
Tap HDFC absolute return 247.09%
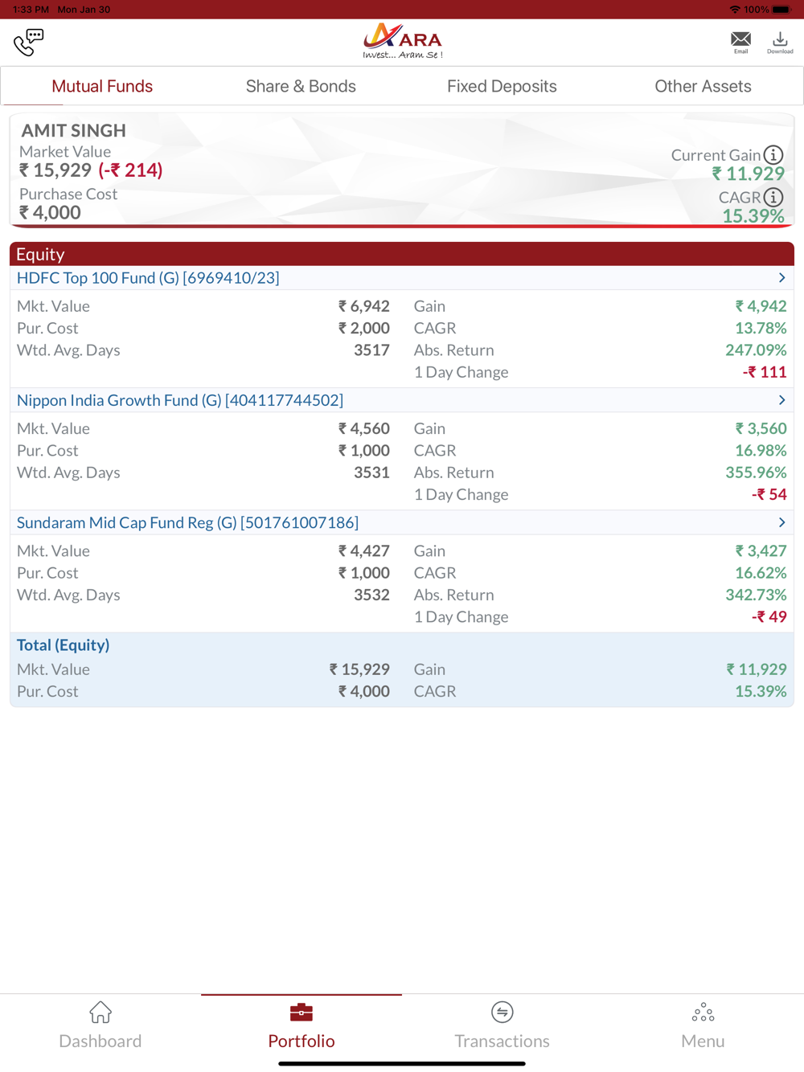(x=756, y=350)
